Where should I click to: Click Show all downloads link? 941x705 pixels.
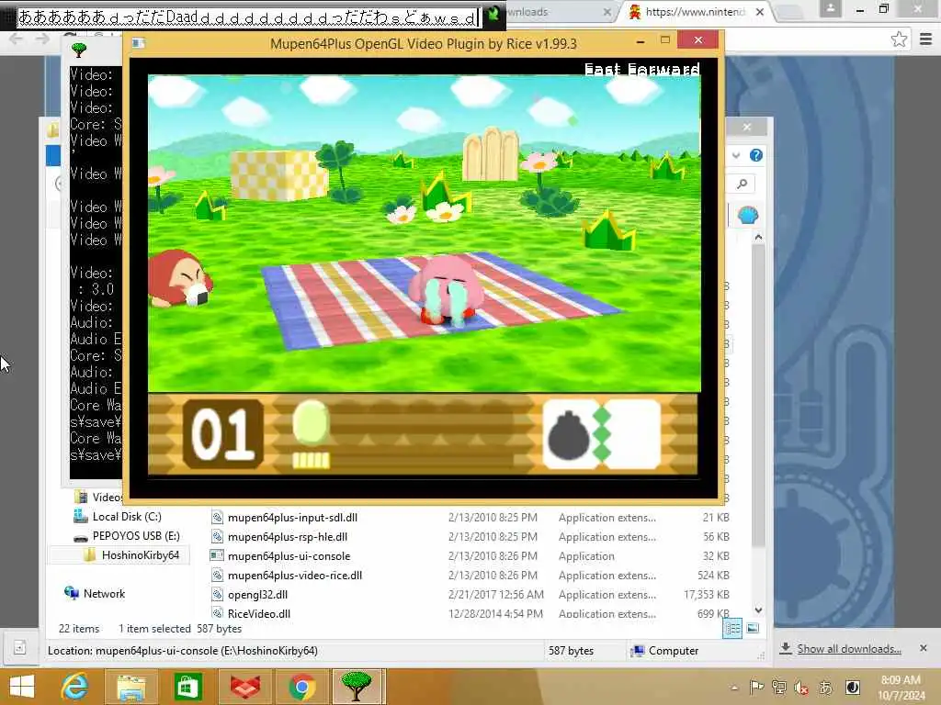click(848, 649)
